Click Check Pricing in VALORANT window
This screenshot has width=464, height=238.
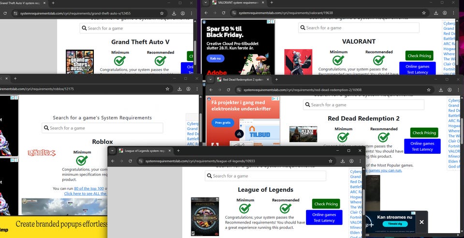pos(420,56)
